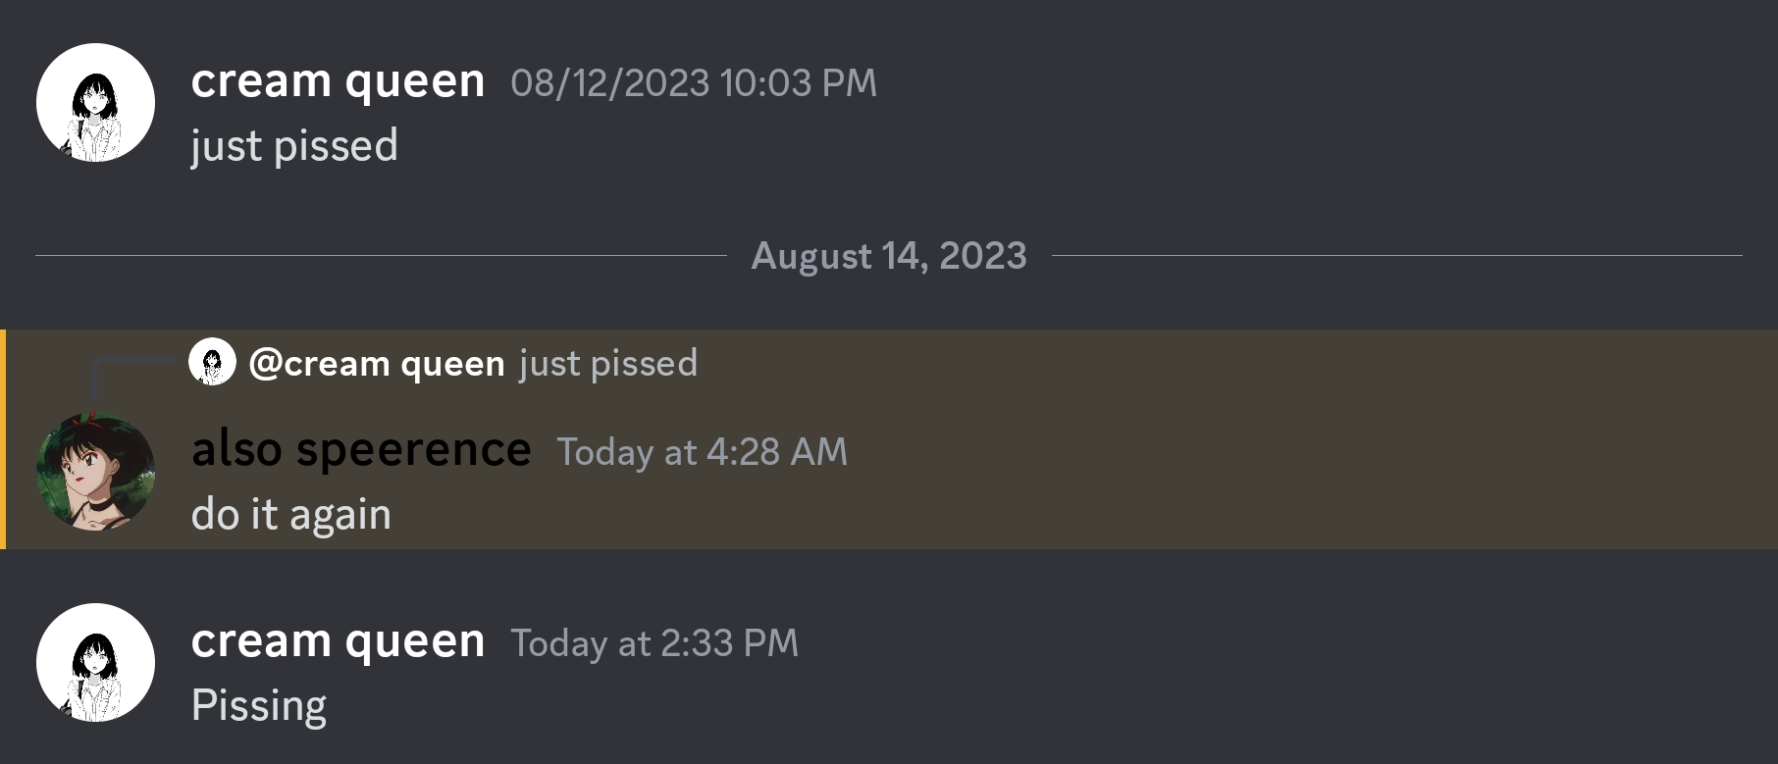Open cream queen's profile from 10:03 PM username
This screenshot has height=764, width=1778.
338,80
